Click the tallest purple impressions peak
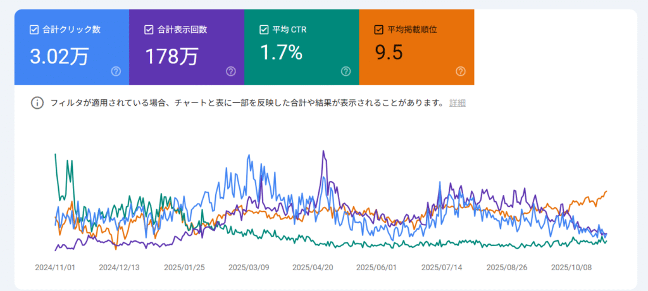This screenshot has width=648, height=291. (324, 152)
